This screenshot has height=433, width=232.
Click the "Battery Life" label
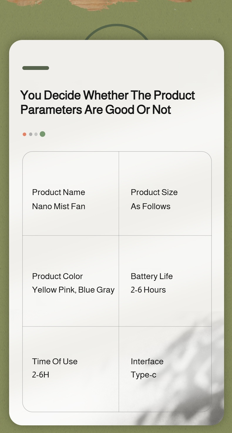(x=152, y=276)
